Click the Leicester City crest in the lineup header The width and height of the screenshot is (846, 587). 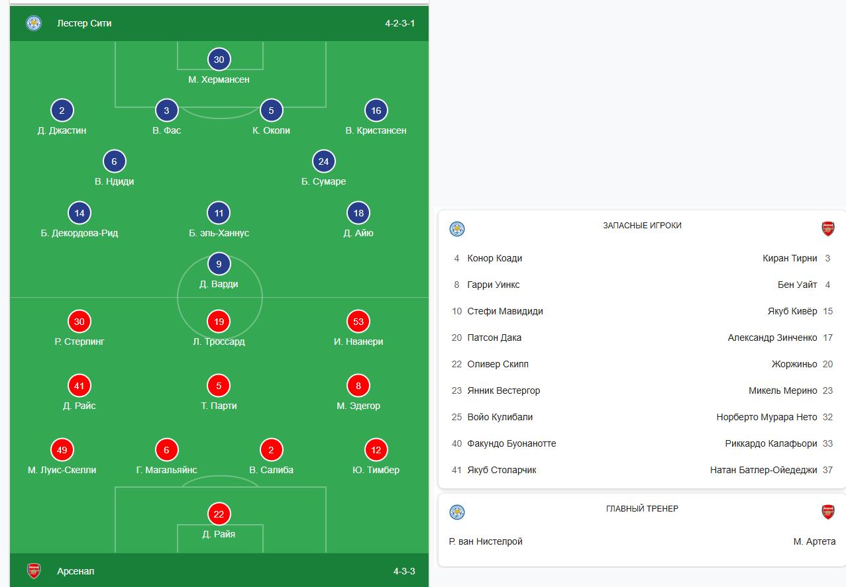[x=34, y=23]
